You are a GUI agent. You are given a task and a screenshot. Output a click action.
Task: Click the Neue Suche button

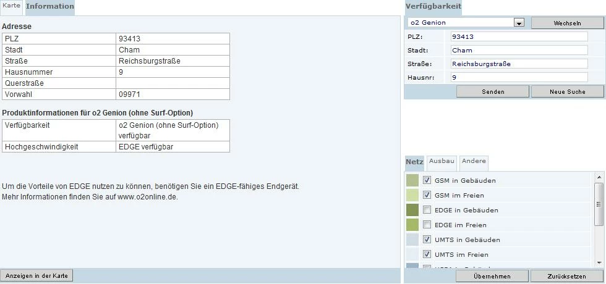coord(568,92)
